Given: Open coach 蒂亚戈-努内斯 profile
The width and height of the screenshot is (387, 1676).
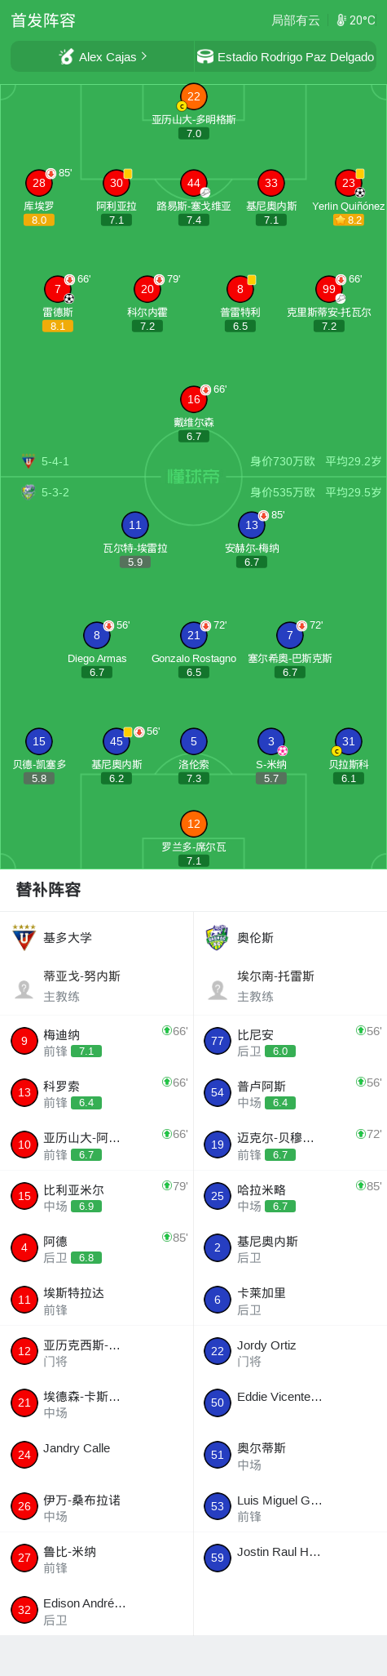Looking at the screenshot, I should click(x=97, y=986).
